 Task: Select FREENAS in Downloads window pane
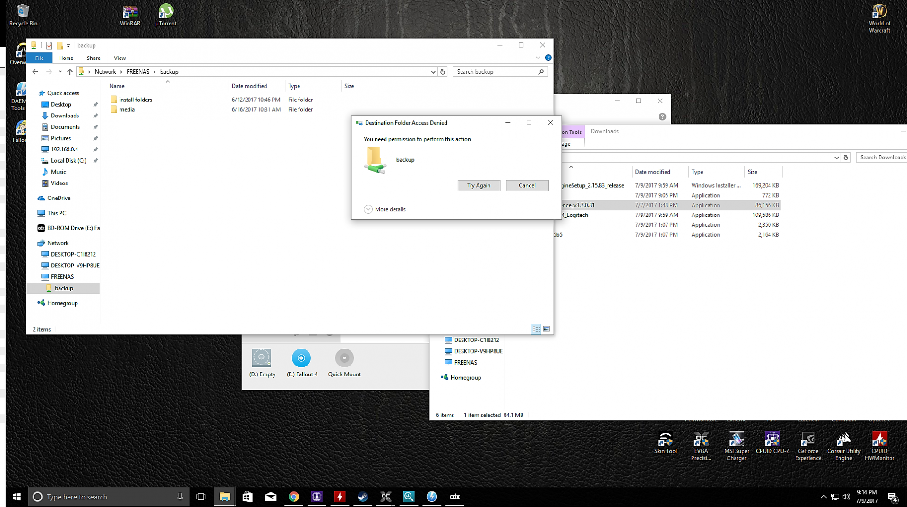coord(465,363)
